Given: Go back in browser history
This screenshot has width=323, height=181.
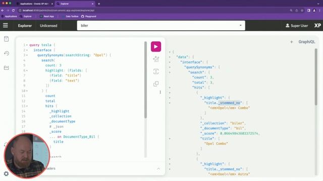Looking at the screenshot, I should 3,10.
